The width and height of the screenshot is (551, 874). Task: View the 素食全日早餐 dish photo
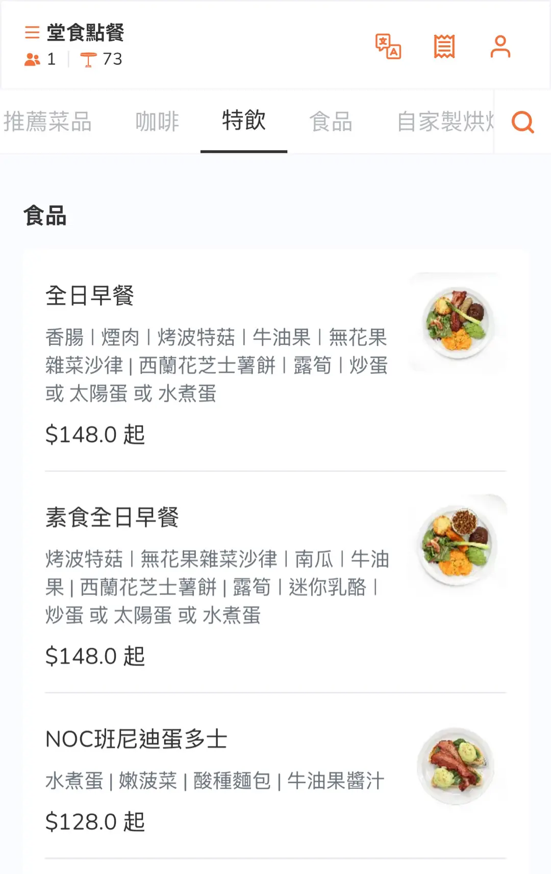pyautogui.click(x=458, y=544)
